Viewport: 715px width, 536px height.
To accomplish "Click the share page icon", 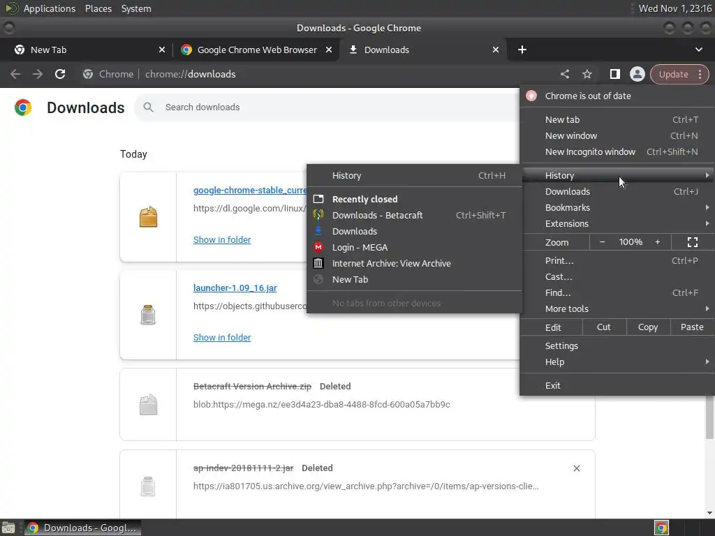I will coord(564,74).
